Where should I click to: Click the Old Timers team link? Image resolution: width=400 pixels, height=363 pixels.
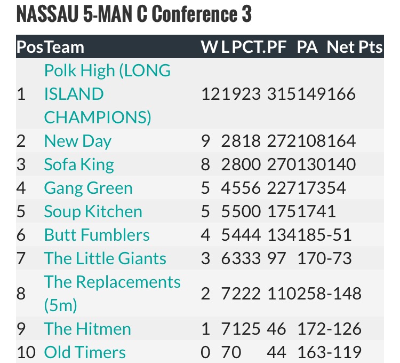85,352
